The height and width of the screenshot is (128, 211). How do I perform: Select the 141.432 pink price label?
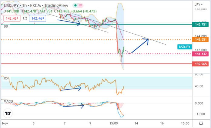click(200, 54)
